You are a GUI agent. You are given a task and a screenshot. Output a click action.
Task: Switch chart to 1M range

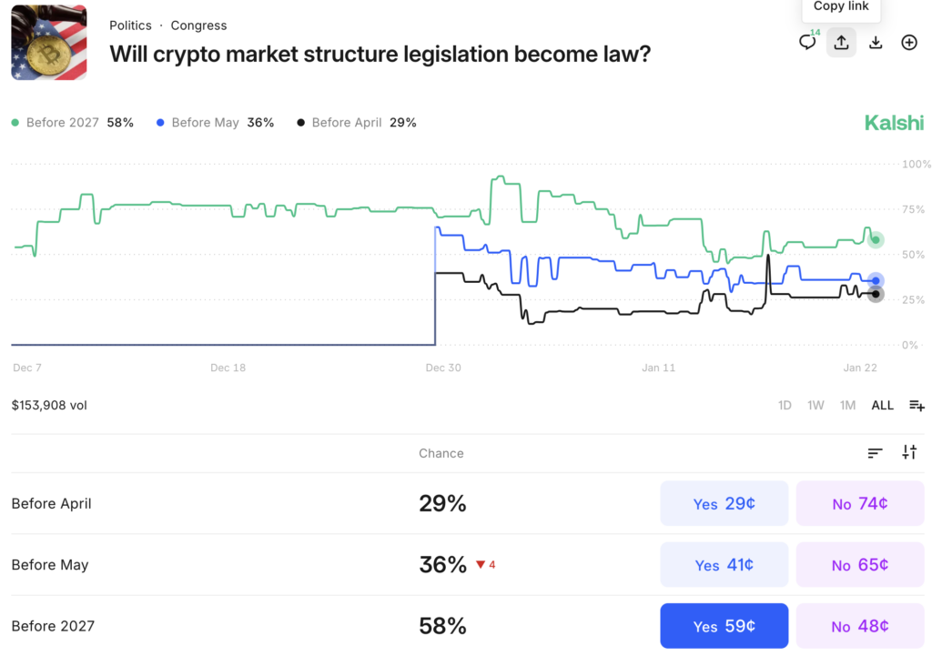(847, 405)
